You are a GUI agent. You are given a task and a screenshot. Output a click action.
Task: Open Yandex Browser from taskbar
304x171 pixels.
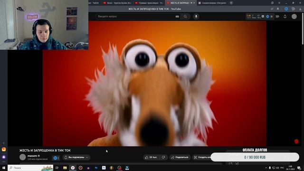(x=73, y=168)
